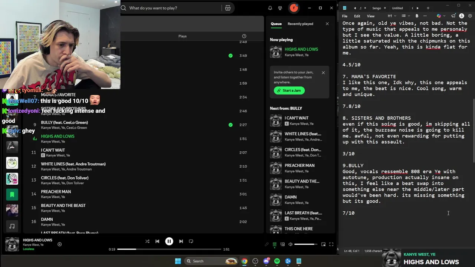Adjust the Spotify volume slider
The width and height of the screenshot is (475, 267).
[x=306, y=244]
